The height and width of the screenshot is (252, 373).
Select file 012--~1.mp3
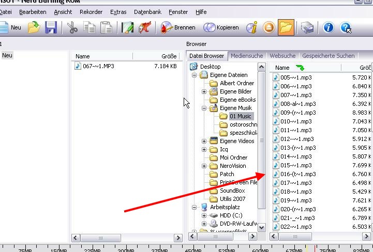point(297,139)
